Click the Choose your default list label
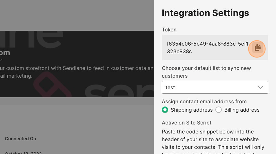 tap(206, 72)
